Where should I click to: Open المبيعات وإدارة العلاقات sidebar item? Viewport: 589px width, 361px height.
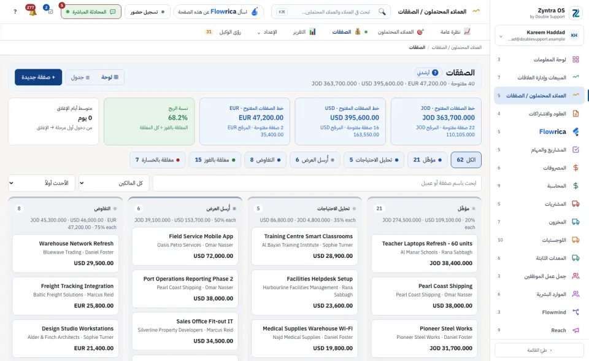tap(539, 77)
